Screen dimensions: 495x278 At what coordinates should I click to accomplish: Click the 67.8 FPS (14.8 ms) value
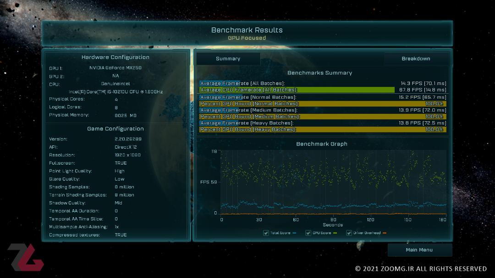[x=423, y=90]
